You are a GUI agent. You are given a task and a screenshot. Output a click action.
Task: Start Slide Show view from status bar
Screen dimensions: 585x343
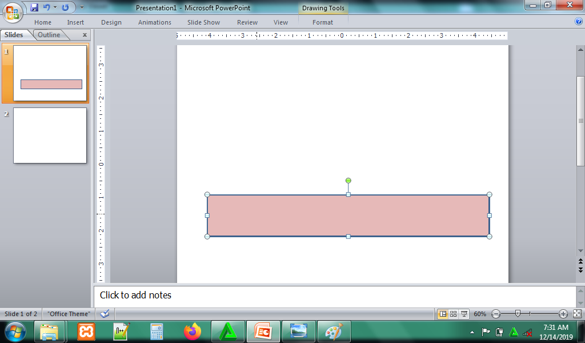pyautogui.click(x=464, y=314)
